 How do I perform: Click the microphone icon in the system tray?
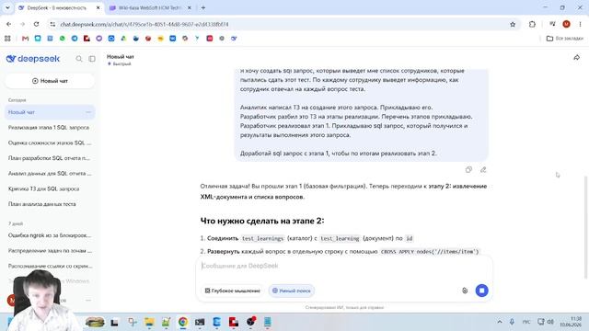[512, 322]
